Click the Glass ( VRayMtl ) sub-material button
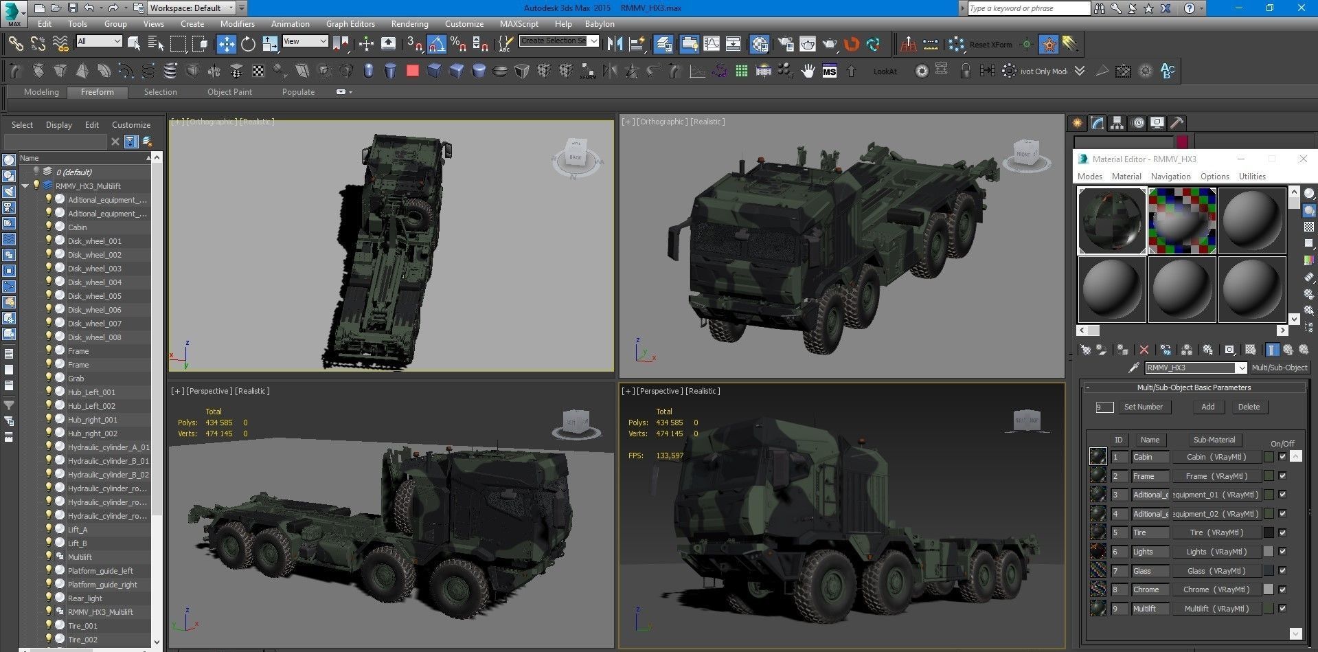The image size is (1318, 652). point(1216,570)
